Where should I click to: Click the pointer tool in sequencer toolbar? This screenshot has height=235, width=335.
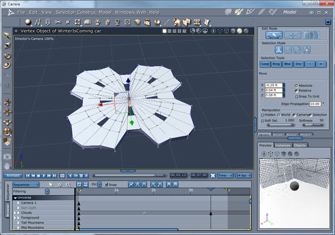pyautogui.click(x=51, y=184)
